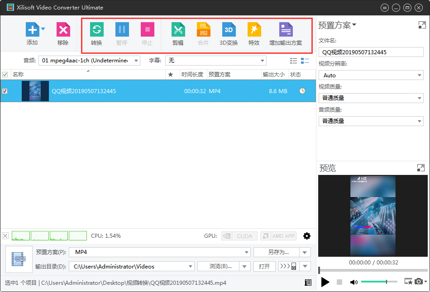
Task: Switch to simple list view icon
Action: pyautogui.click(x=294, y=61)
